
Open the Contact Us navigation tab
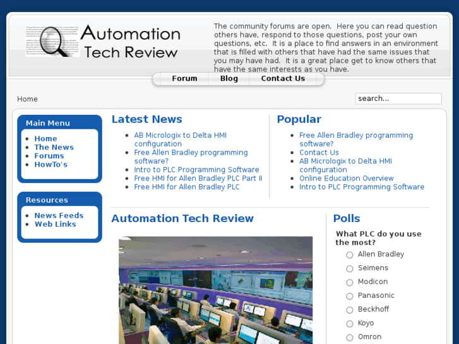(x=283, y=78)
